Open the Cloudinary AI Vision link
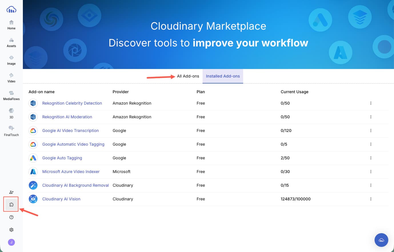The height and width of the screenshot is (252, 394). [61, 199]
